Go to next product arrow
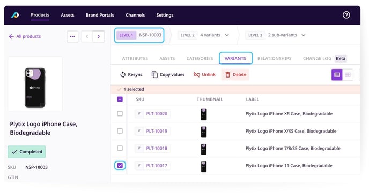The width and height of the screenshot is (369, 193). [99, 36]
